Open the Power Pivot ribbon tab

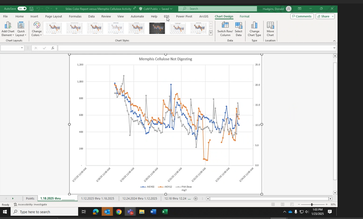(184, 16)
